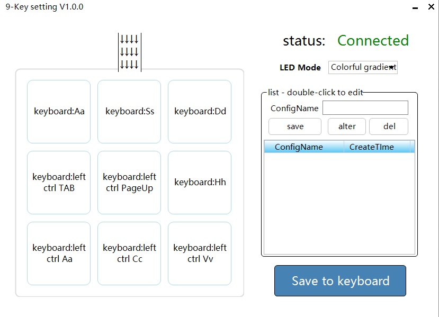Click the Save to keyboard button
Screen dimensions: 439x317
coord(340,281)
